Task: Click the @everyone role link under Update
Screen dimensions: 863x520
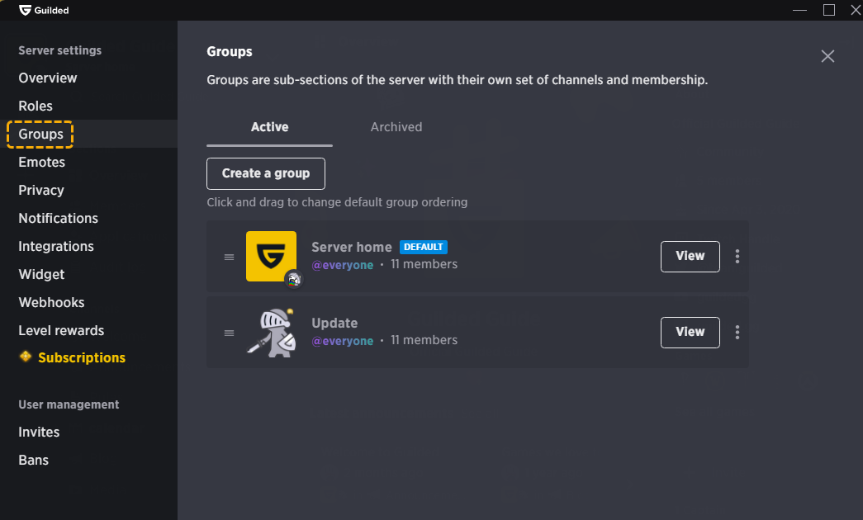Action: 343,341
